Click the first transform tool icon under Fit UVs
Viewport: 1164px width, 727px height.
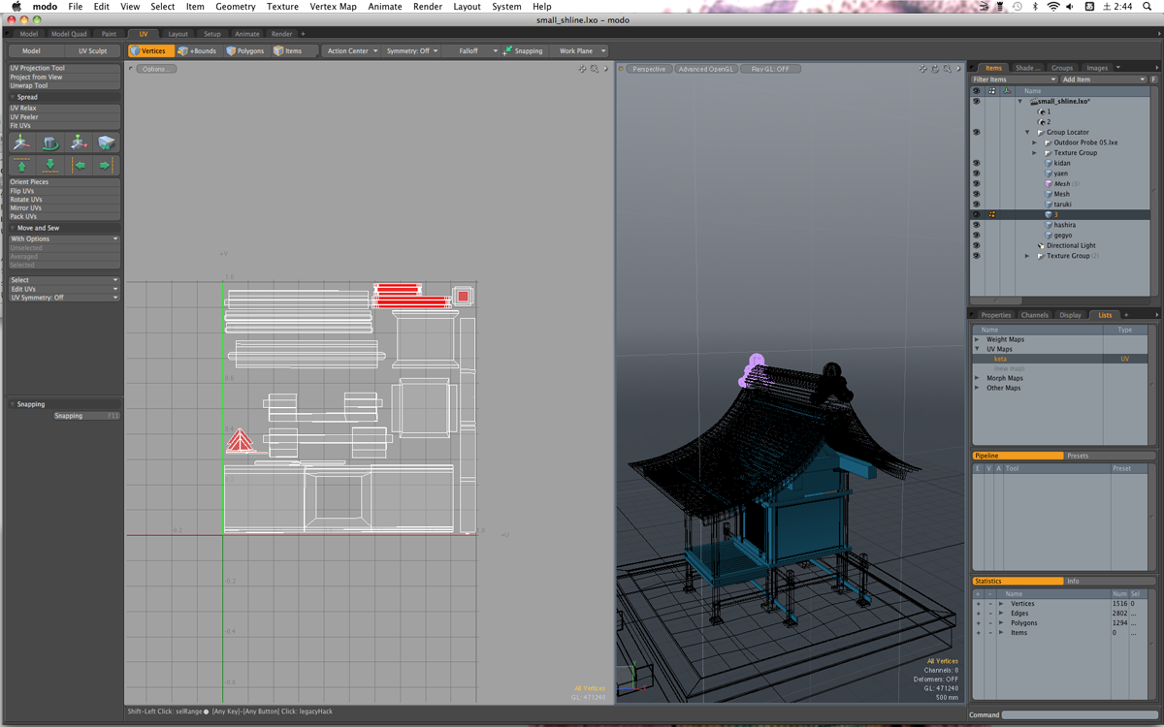(21, 142)
